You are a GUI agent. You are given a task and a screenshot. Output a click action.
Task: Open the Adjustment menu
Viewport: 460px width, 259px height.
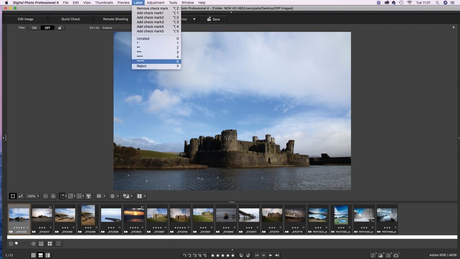[156, 3]
